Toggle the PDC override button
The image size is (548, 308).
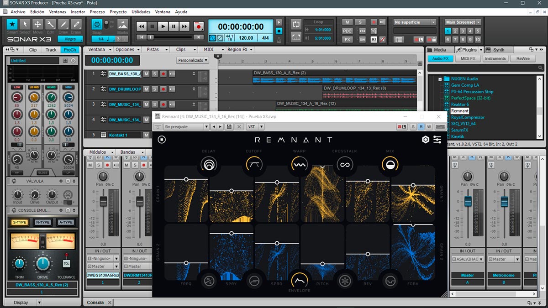point(348,31)
